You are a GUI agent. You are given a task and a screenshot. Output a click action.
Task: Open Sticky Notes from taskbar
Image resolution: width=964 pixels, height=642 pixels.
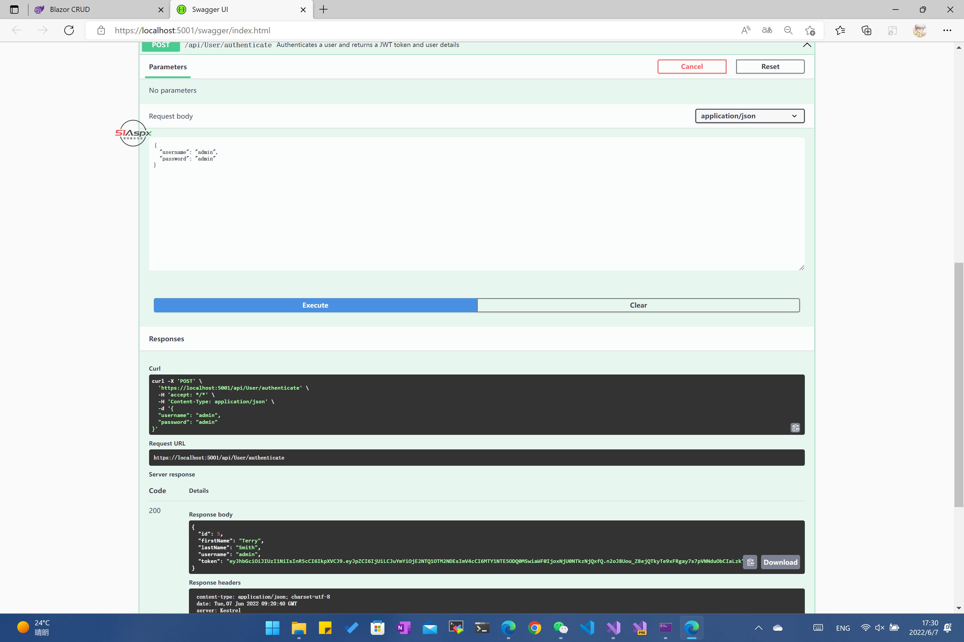pyautogui.click(x=325, y=628)
